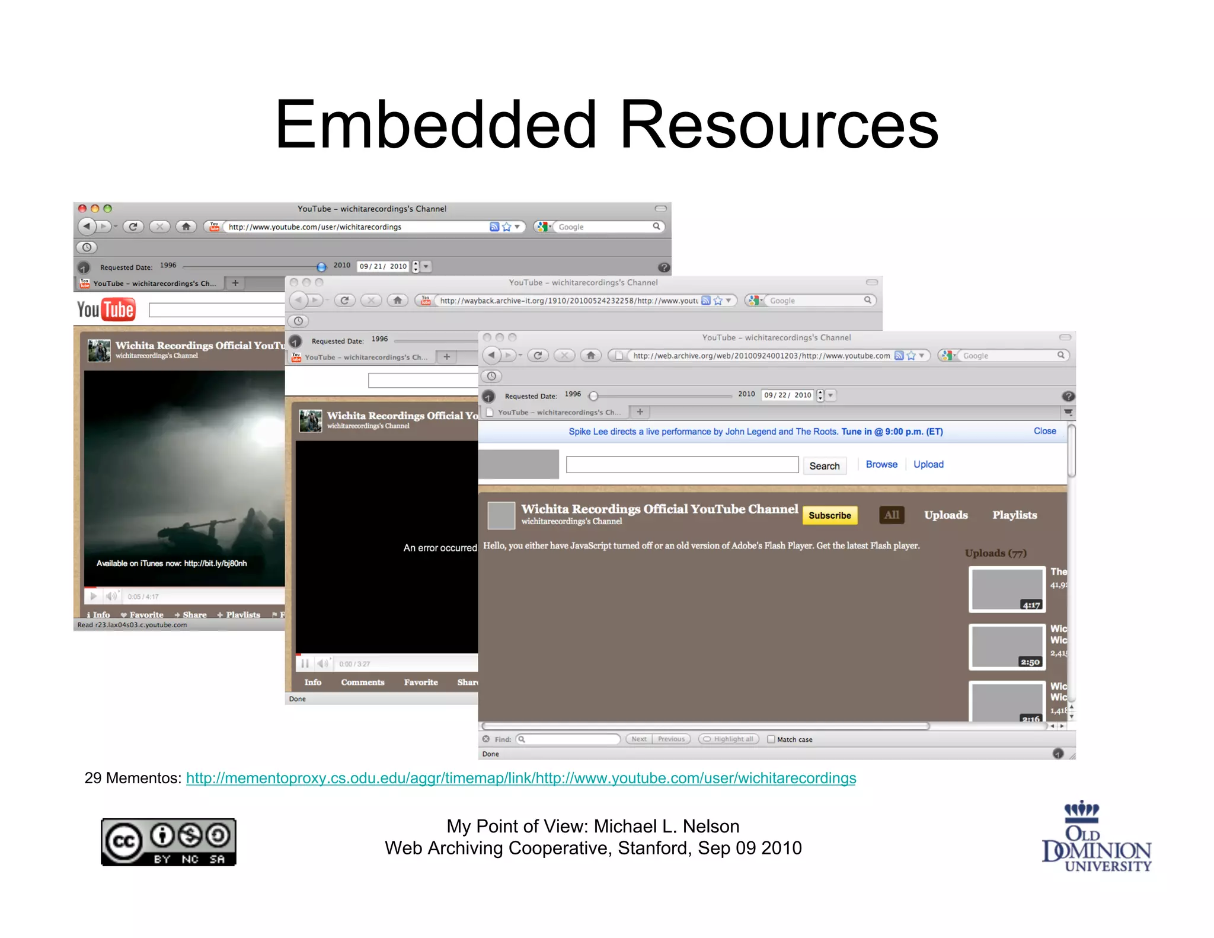
Task: Pause the video in wayback.archive-it.org window
Action: [305, 663]
